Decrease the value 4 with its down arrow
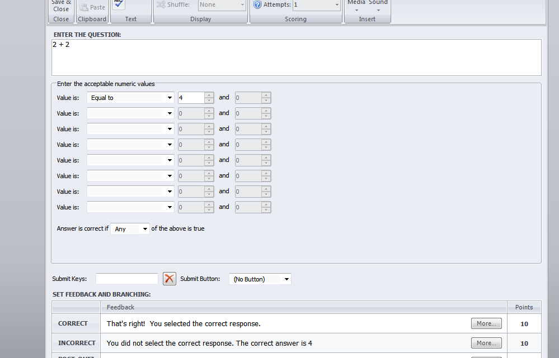This screenshot has height=358, width=559. [x=209, y=101]
